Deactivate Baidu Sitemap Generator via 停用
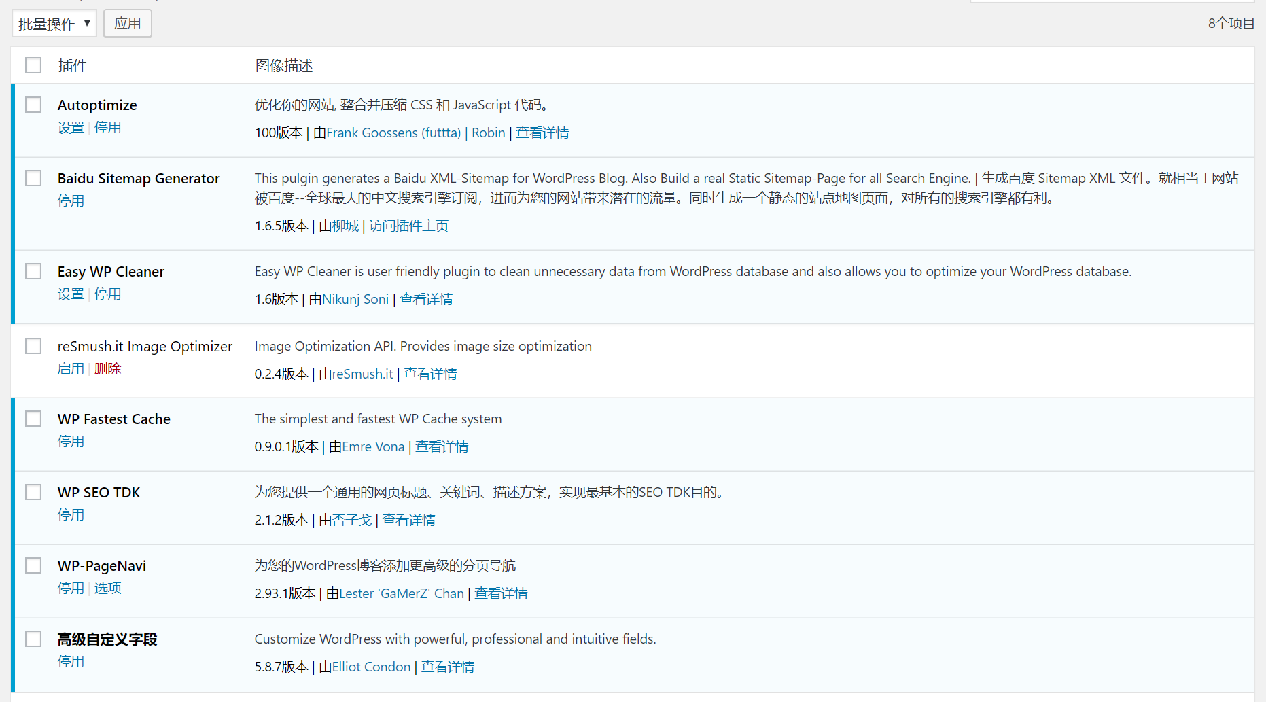Image resolution: width=1266 pixels, height=702 pixels. (x=71, y=201)
